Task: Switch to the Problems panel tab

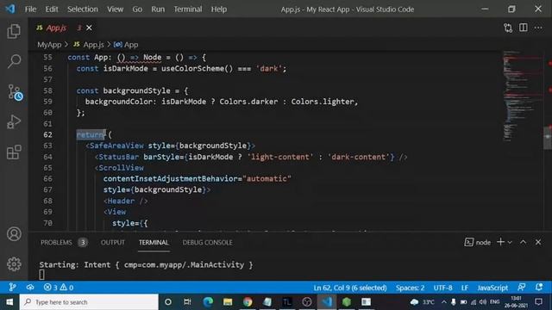Action: pyautogui.click(x=63, y=243)
